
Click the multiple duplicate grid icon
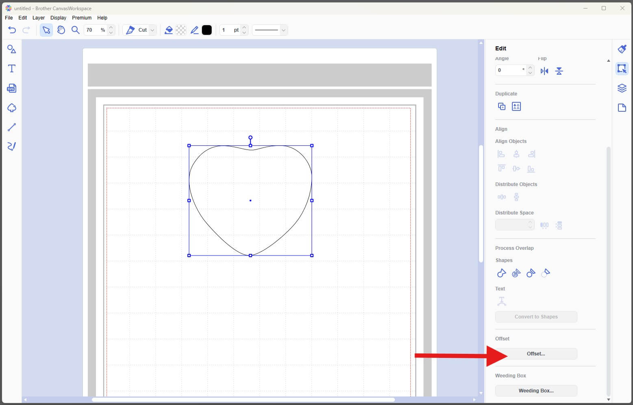pos(516,106)
